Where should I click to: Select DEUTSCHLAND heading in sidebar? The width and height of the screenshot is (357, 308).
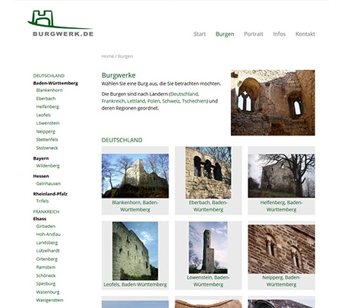49,76
